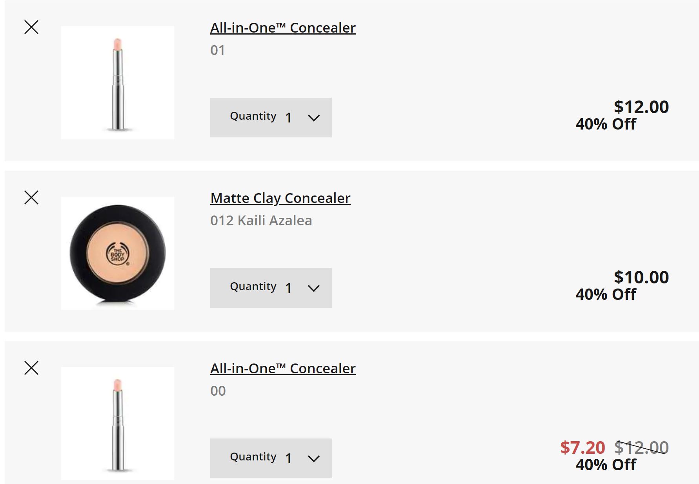Viewport: 699px width, 484px height.
Task: Open the All-in-One Concealer 00 product link
Action: (283, 369)
